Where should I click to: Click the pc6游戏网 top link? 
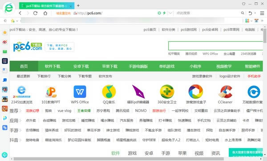click(189, 30)
